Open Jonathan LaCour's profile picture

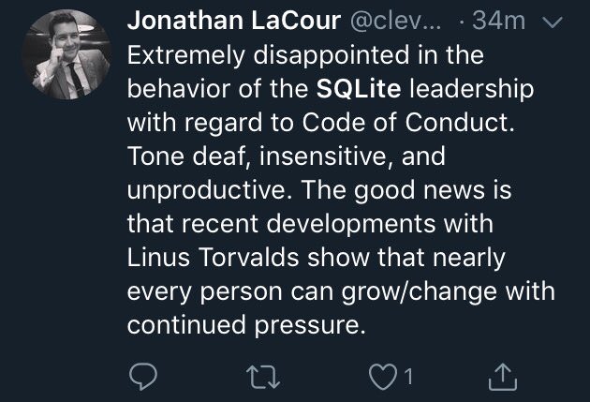click(66, 54)
